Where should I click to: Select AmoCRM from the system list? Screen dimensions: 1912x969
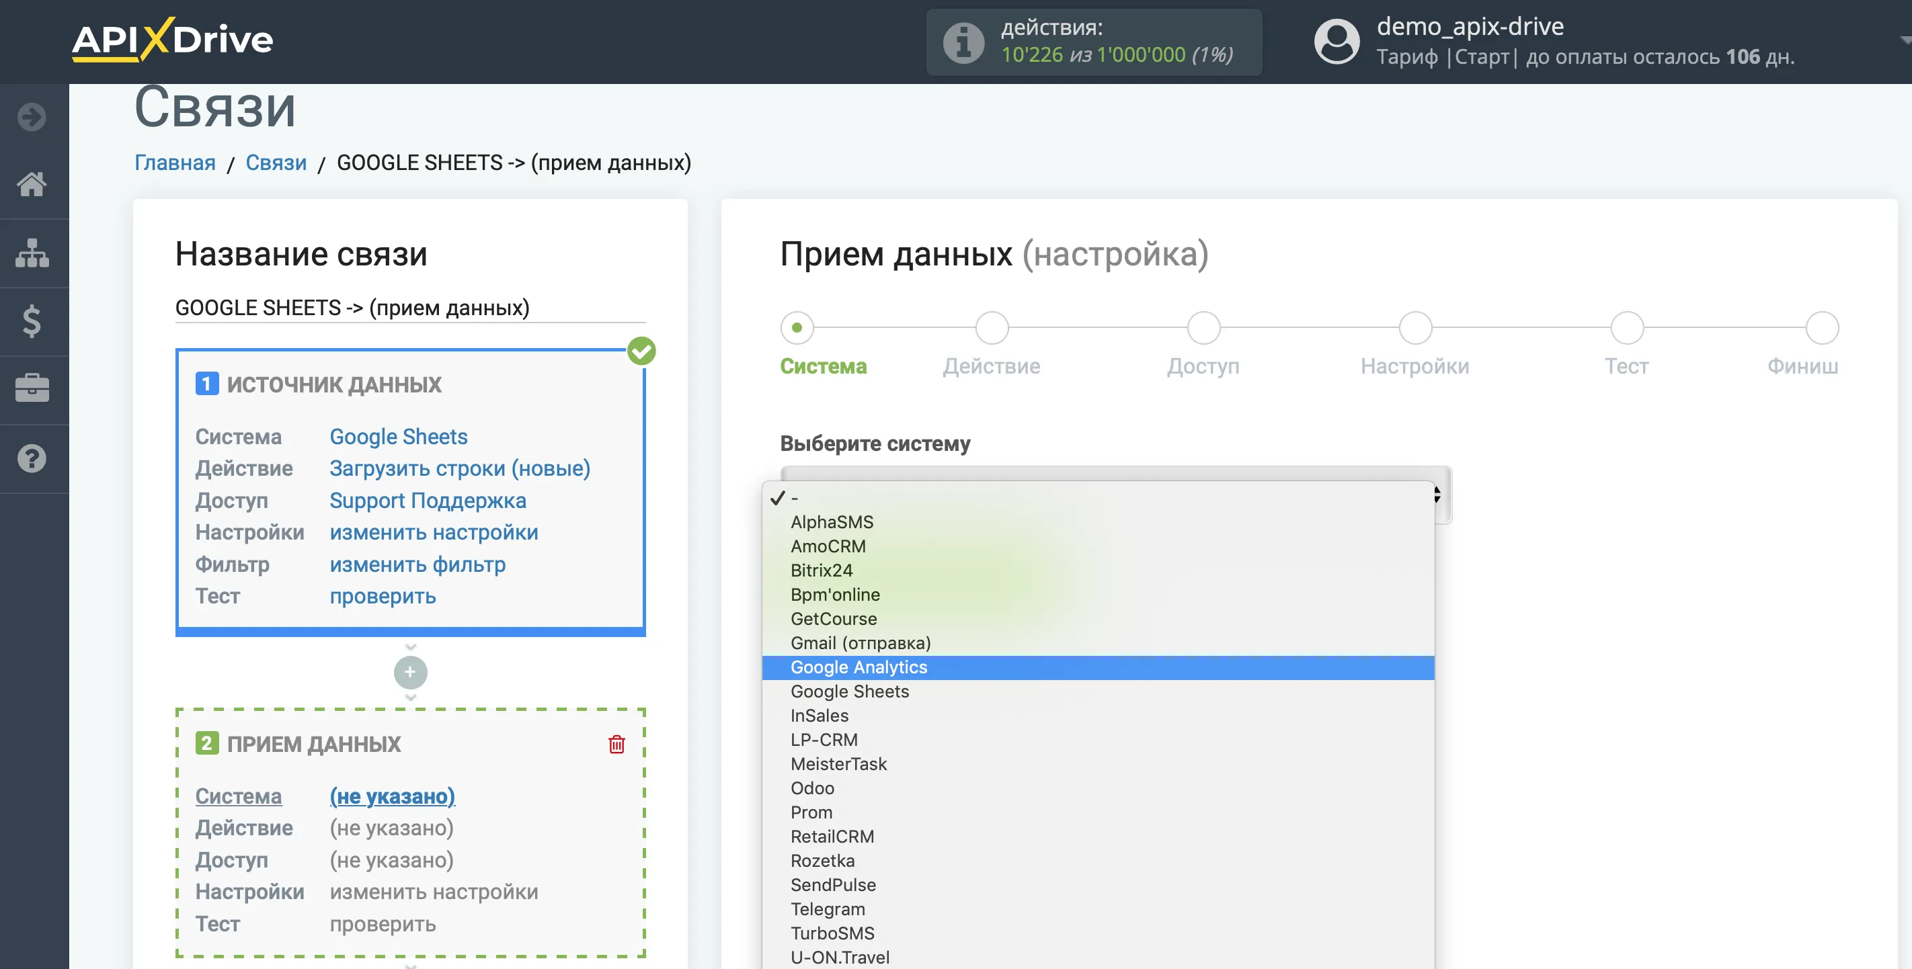[1098, 546]
